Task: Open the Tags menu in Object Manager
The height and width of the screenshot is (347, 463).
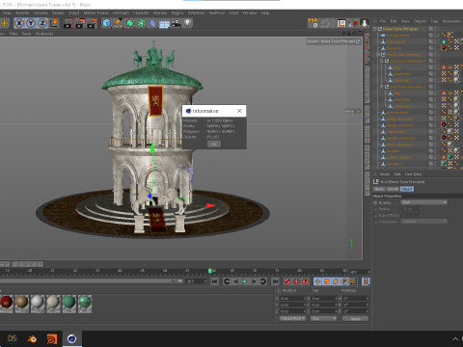Action: pos(434,21)
